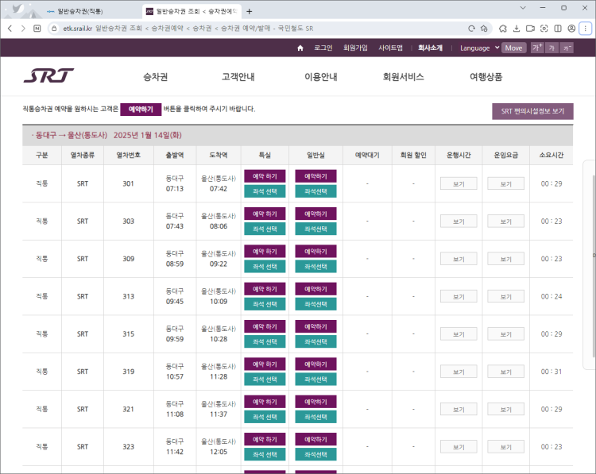The image size is (596, 474).
Task: Open the 승차권 menu
Action: (155, 77)
